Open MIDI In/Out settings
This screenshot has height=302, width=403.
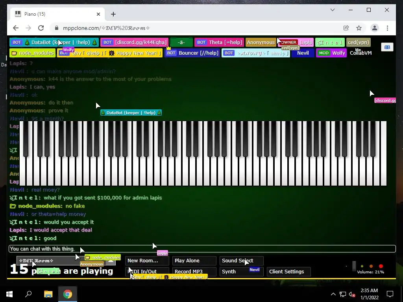click(147, 271)
